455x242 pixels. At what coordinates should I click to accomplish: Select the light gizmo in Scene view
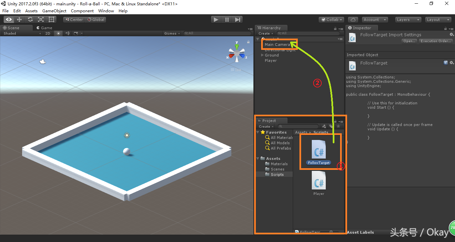127,135
